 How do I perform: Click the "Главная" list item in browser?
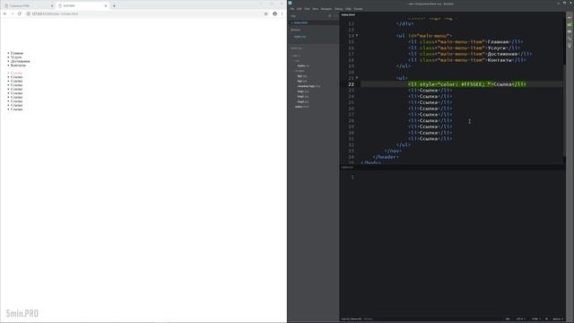[x=17, y=53]
